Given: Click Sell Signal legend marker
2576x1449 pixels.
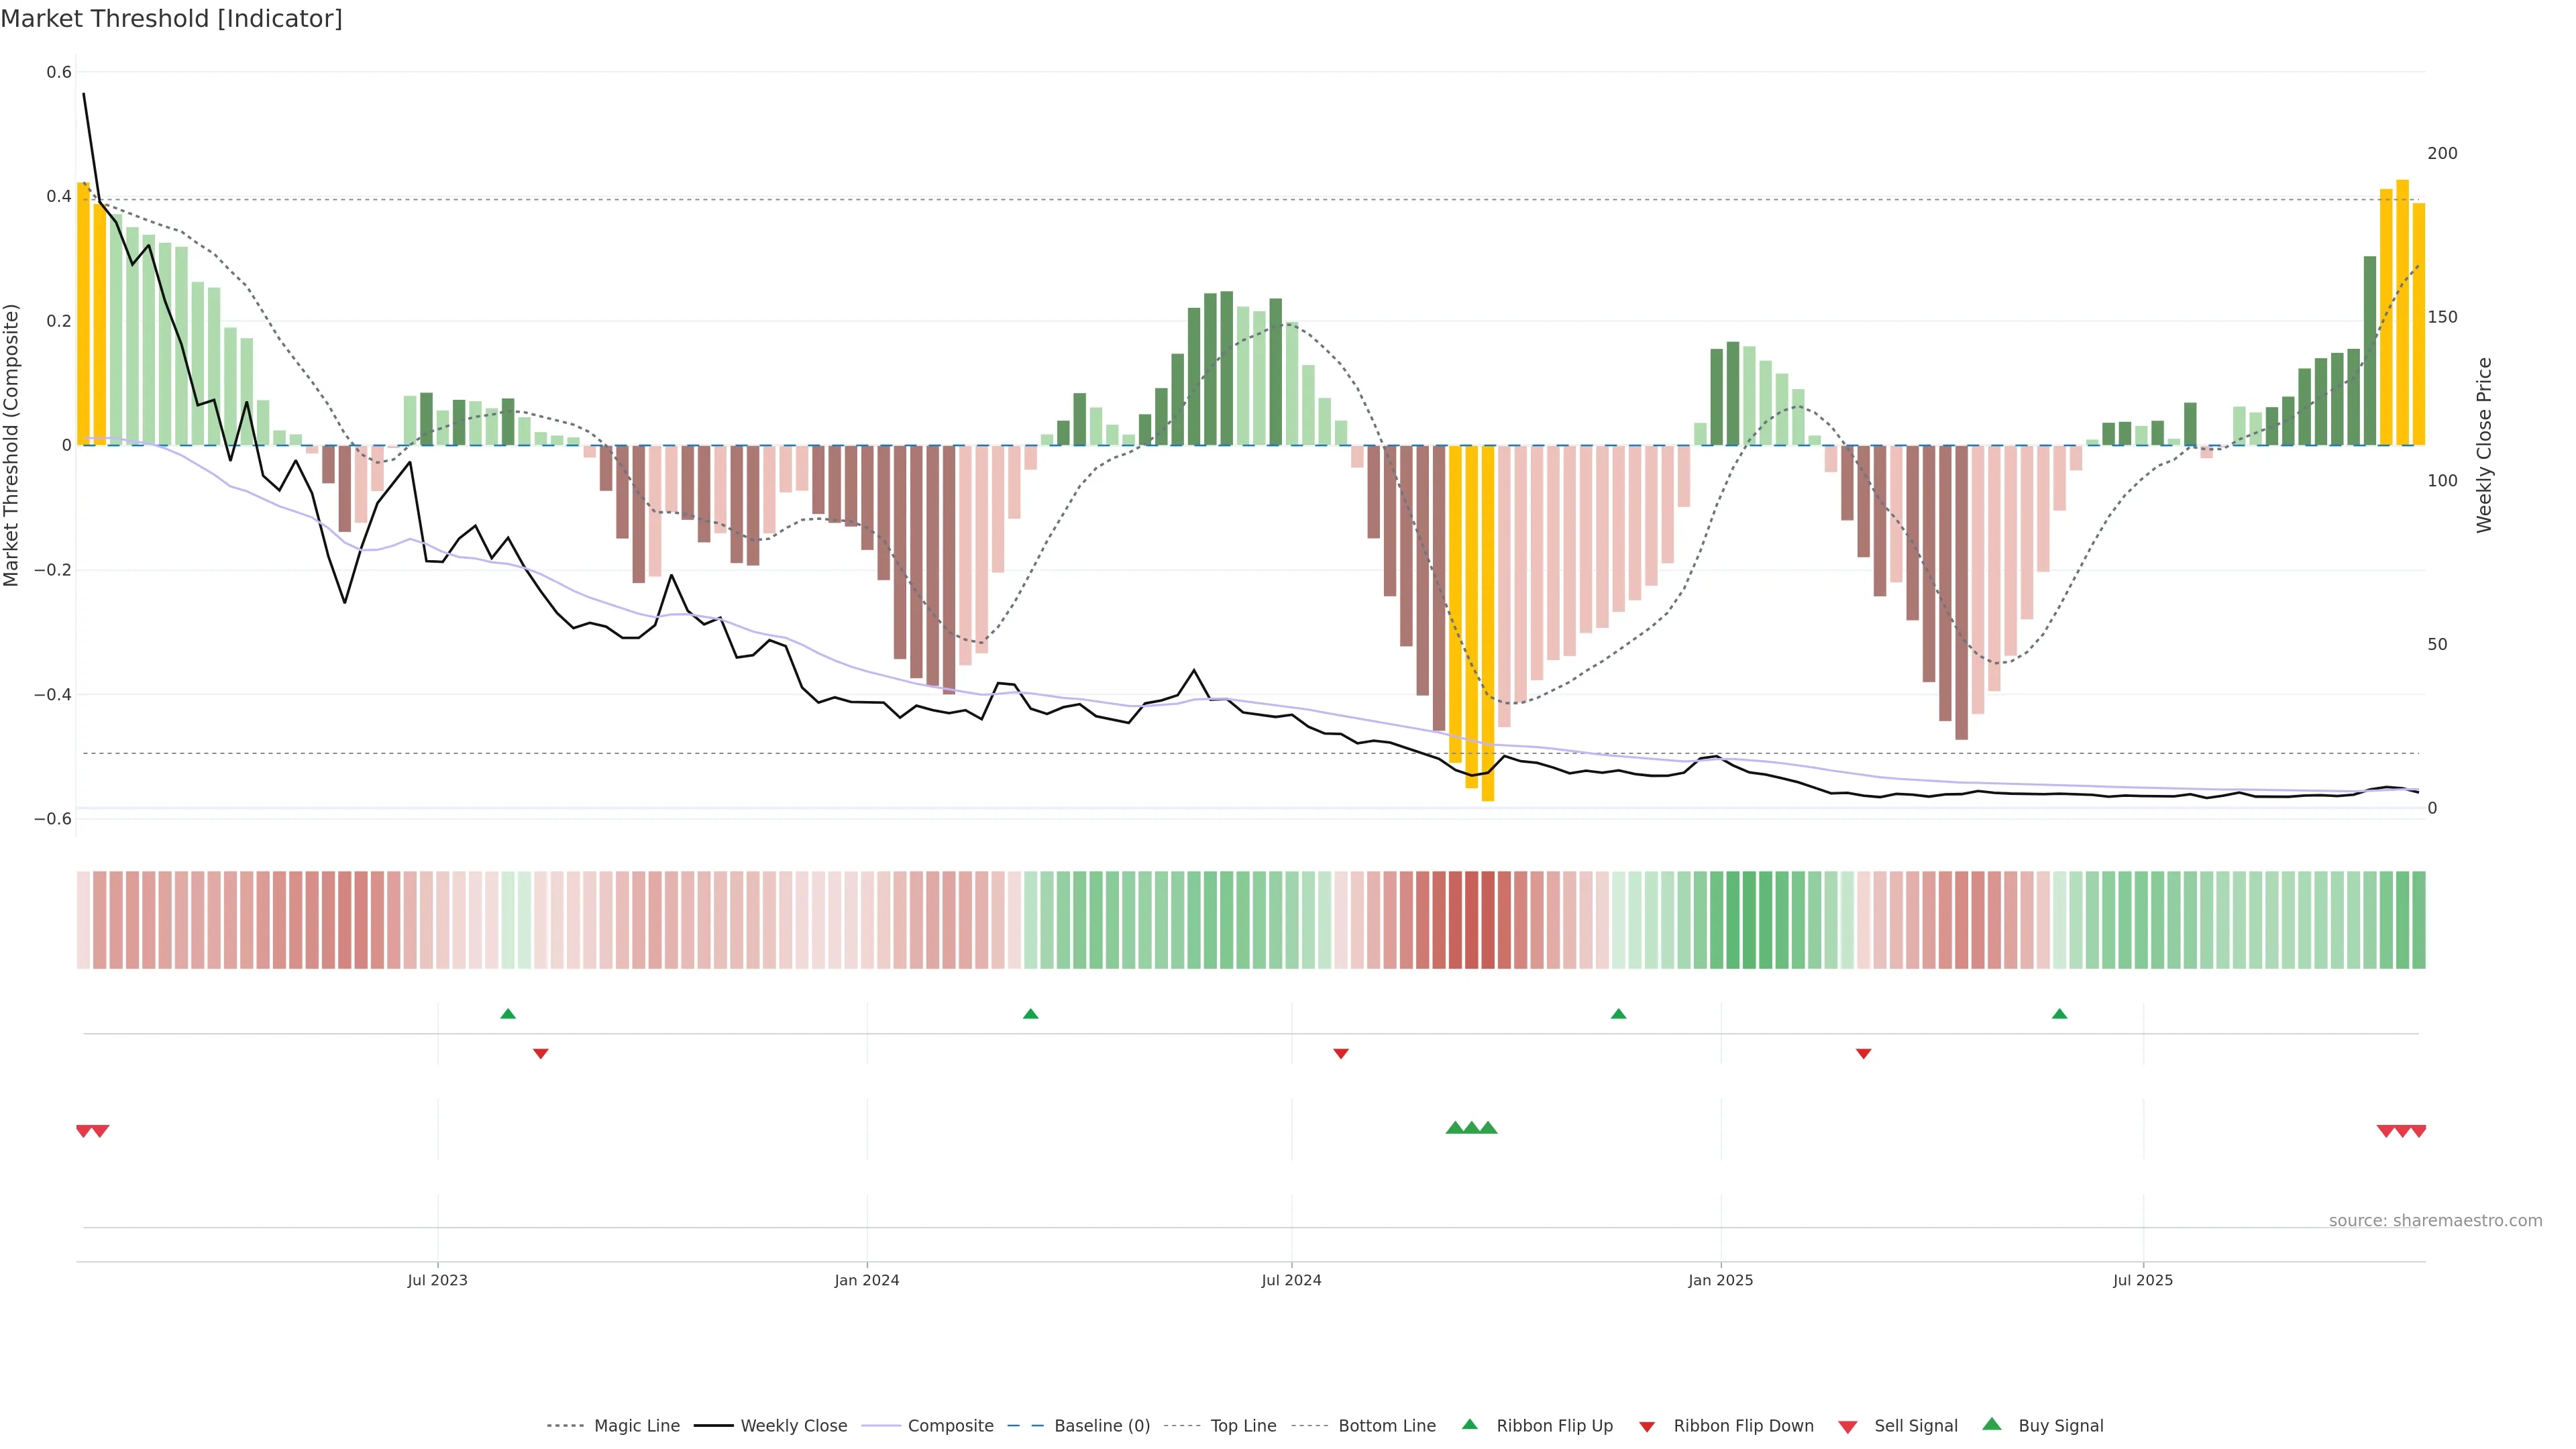Looking at the screenshot, I should [x=1848, y=1427].
